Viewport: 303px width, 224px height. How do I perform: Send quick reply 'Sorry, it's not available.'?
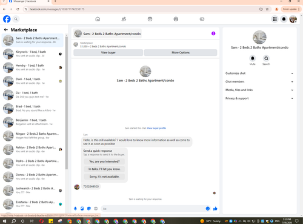pyautogui.click(x=104, y=177)
